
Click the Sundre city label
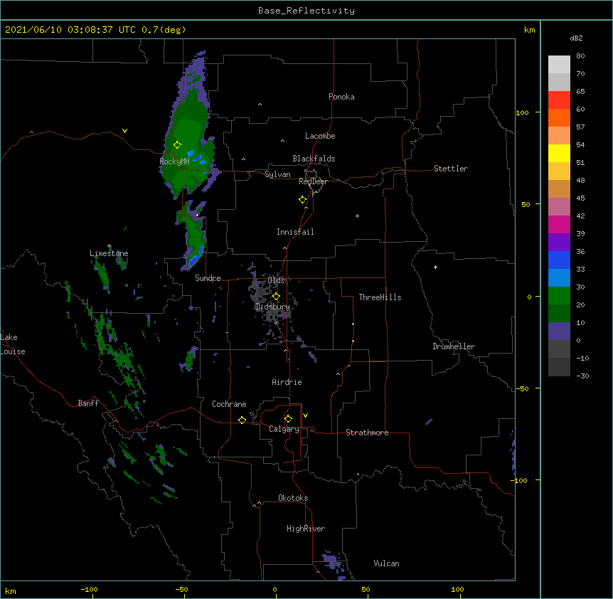point(208,278)
